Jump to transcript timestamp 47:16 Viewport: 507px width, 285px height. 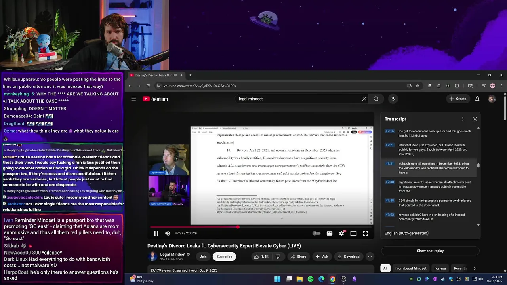390,131
